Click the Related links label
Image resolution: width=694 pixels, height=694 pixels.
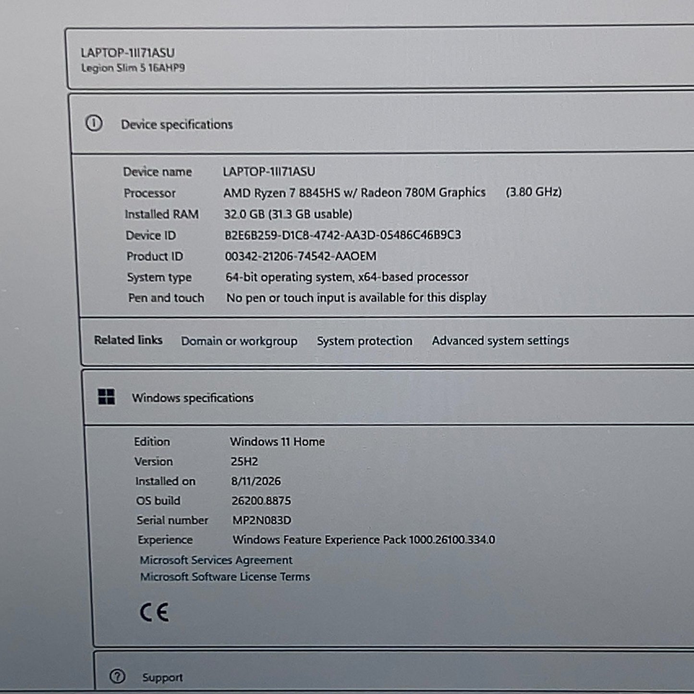[128, 340]
